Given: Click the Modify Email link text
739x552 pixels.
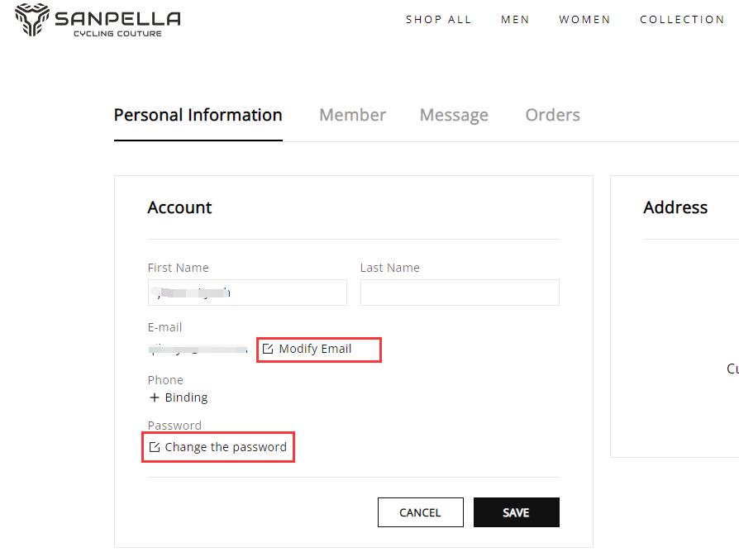Looking at the screenshot, I should tap(315, 349).
